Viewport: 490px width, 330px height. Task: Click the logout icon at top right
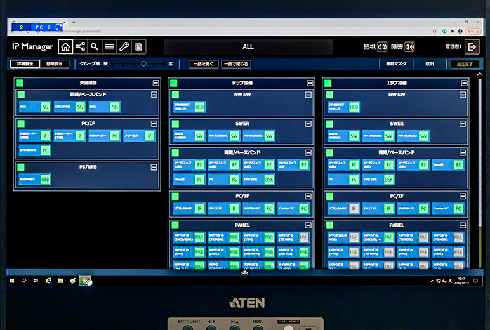pyautogui.click(x=472, y=46)
